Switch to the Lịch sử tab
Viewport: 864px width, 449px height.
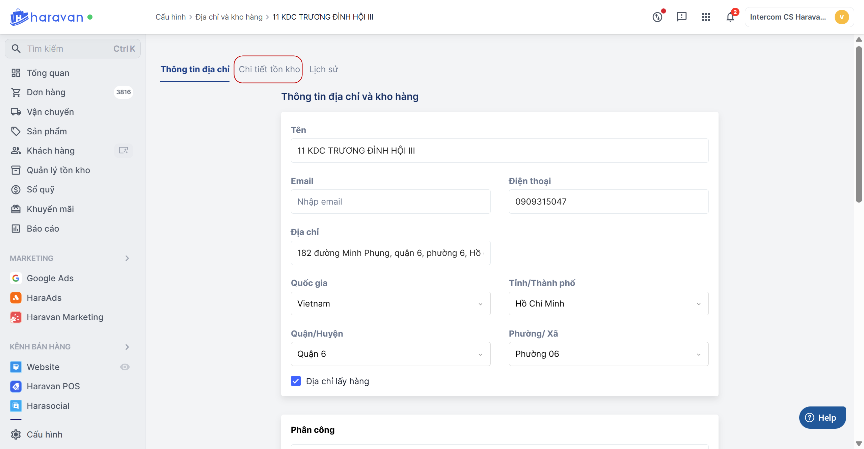pyautogui.click(x=323, y=69)
